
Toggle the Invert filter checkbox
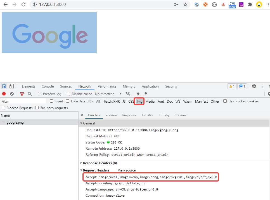click(51, 101)
